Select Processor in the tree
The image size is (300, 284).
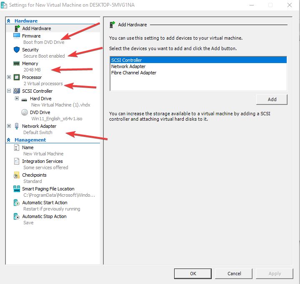coord(32,77)
